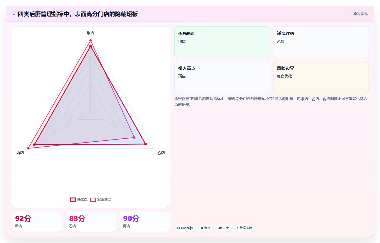
Task: Click the 实施难度 legend color box
Action: pos(93,199)
